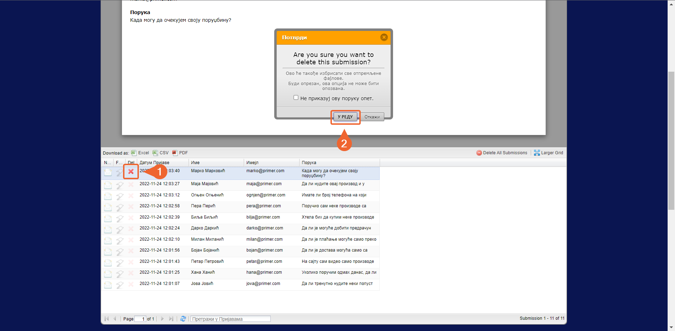The width and height of the screenshot is (675, 331).
Task: Switch to Larger Grid view
Action: (x=548, y=153)
